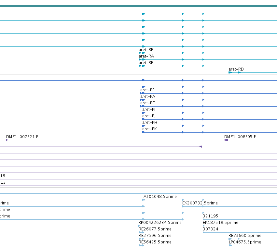Screen dimensions: 277x247
Task: Click the 307324 feature label
Action: pos(210,229)
